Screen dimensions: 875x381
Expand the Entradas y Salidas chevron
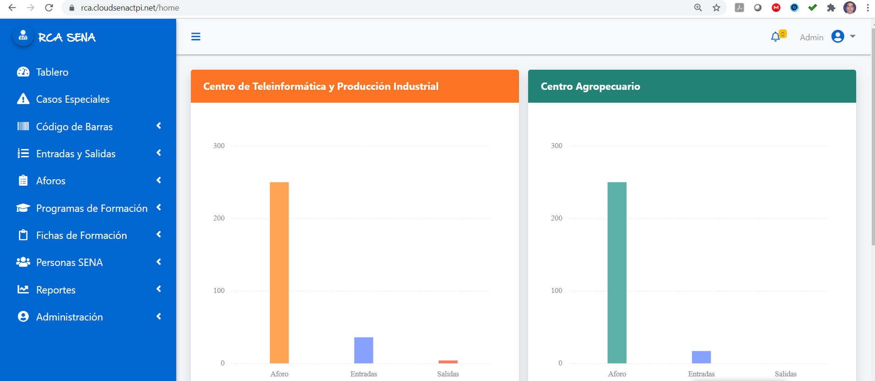[159, 153]
